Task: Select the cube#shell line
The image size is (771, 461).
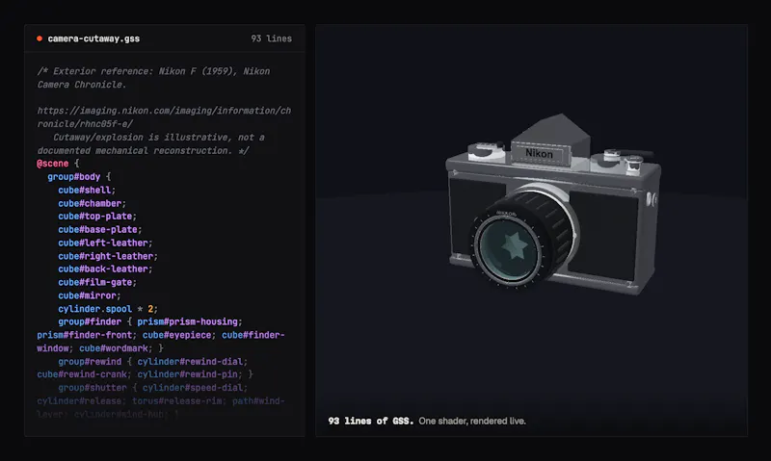Action: [x=87, y=190]
